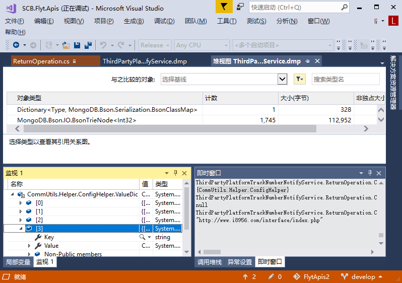
Task: Click the develop branch selector in status bar
Action: click(x=362, y=277)
